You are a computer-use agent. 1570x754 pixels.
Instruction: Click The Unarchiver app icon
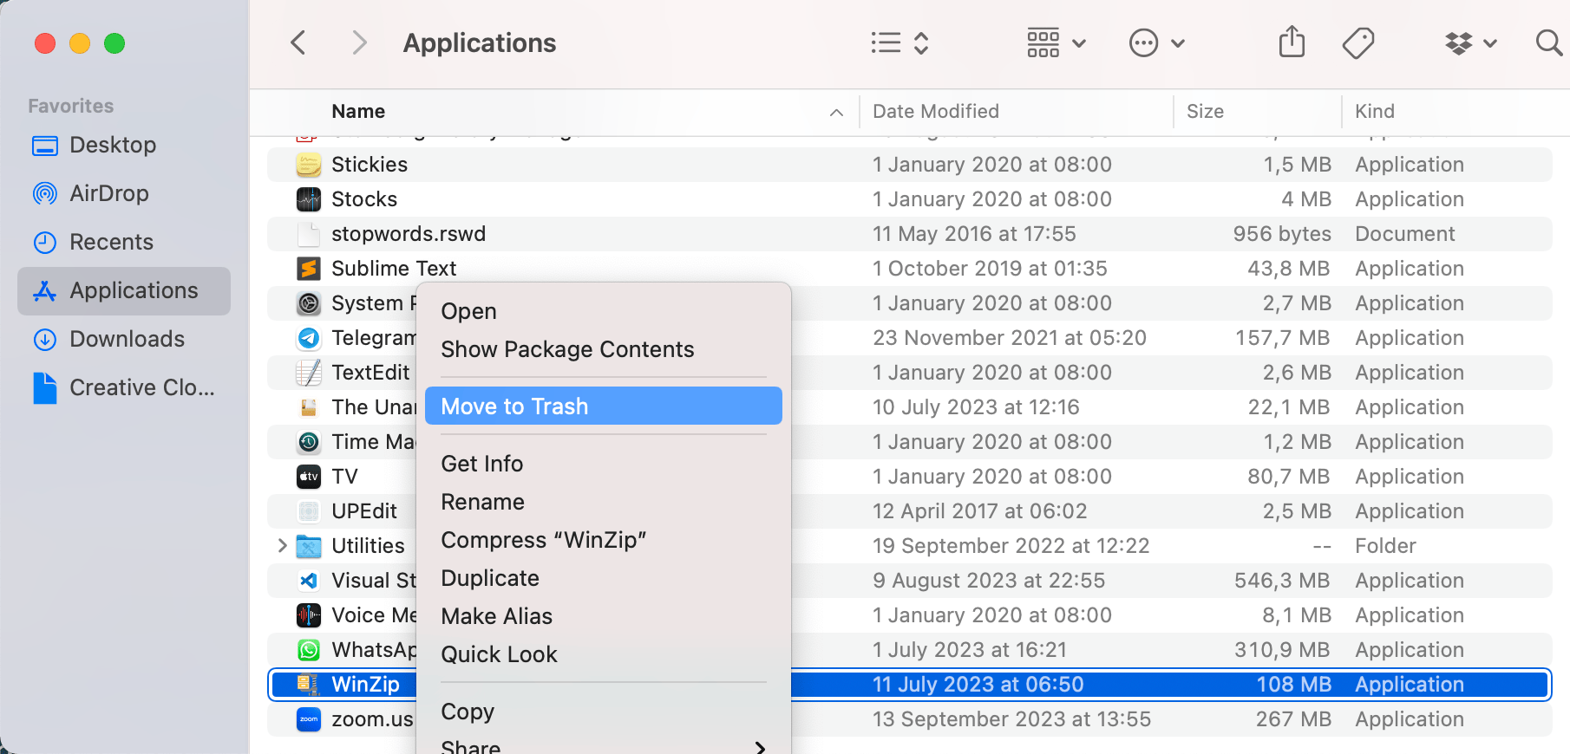click(309, 407)
